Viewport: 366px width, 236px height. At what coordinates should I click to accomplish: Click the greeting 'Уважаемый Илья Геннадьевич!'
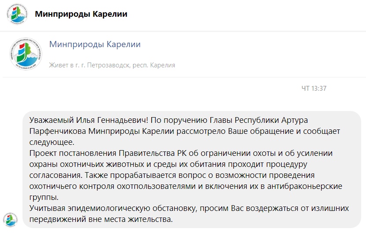(87, 120)
